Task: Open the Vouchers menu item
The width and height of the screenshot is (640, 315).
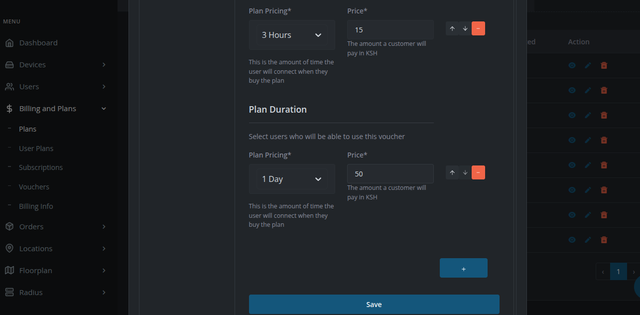Action: tap(34, 186)
